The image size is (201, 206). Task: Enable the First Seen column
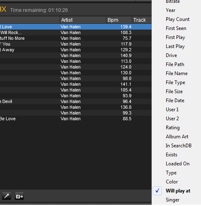tap(176, 28)
